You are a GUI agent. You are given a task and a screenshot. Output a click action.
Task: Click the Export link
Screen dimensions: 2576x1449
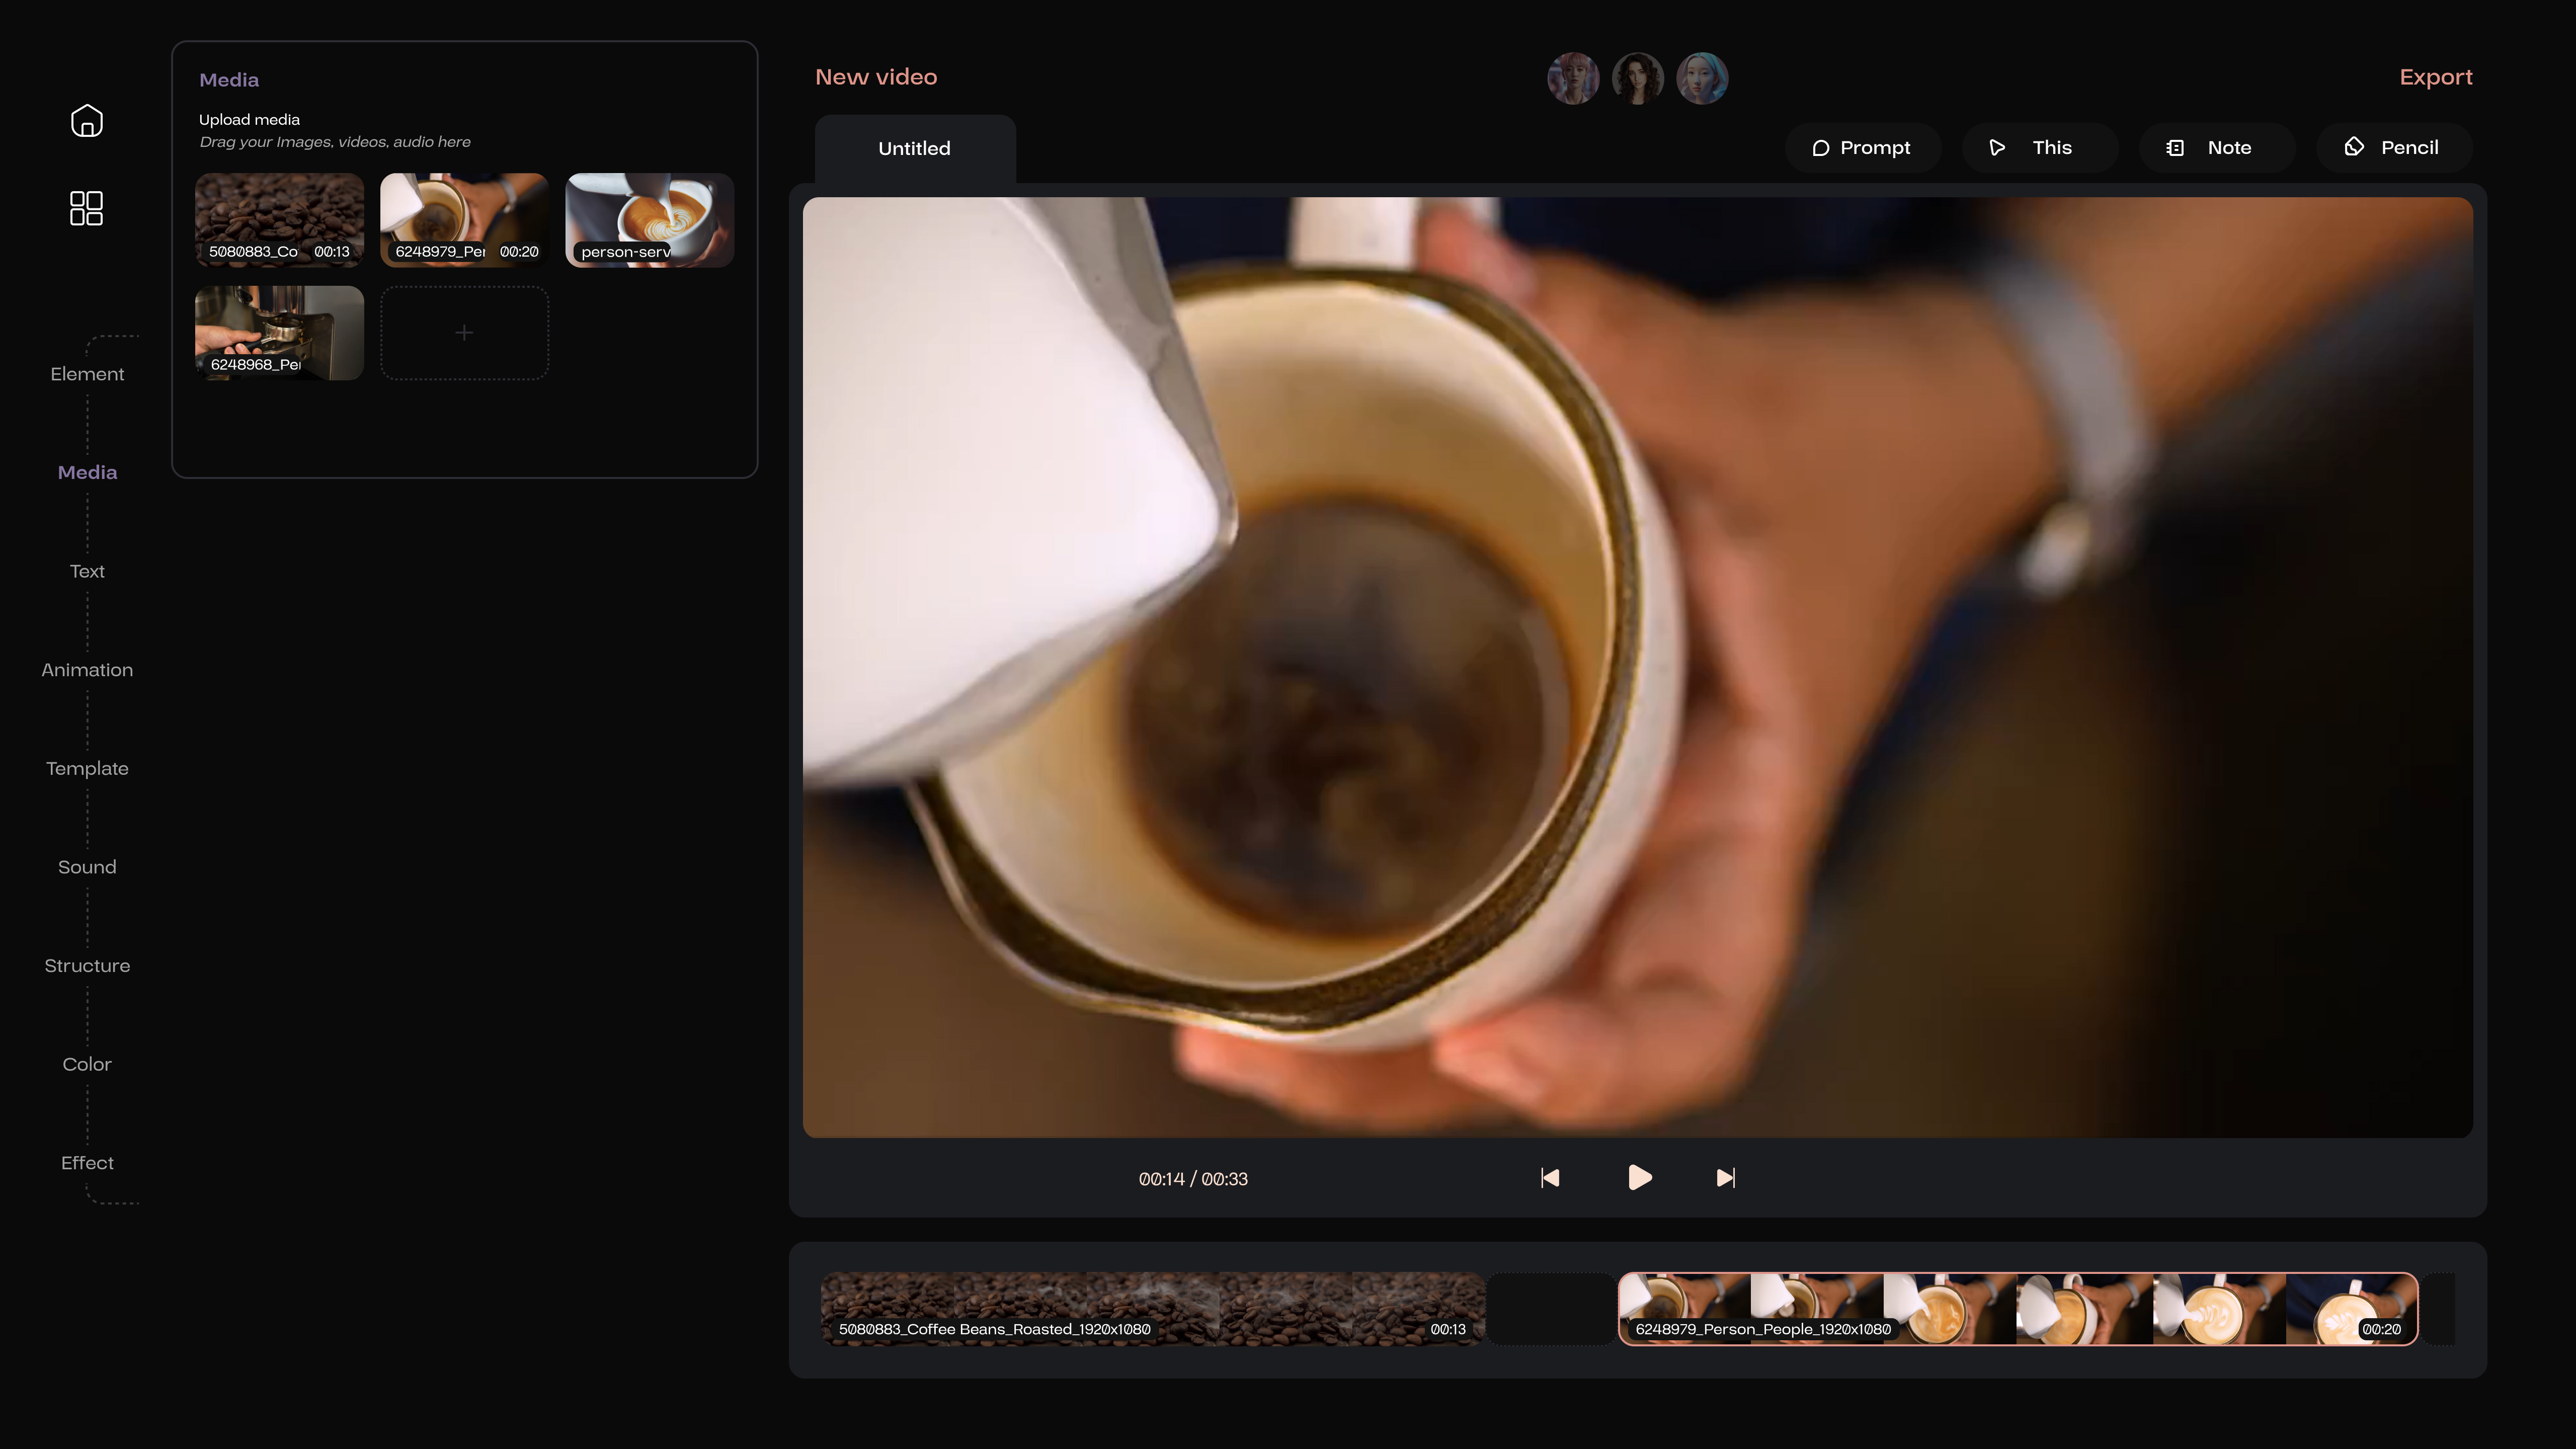[2435, 77]
